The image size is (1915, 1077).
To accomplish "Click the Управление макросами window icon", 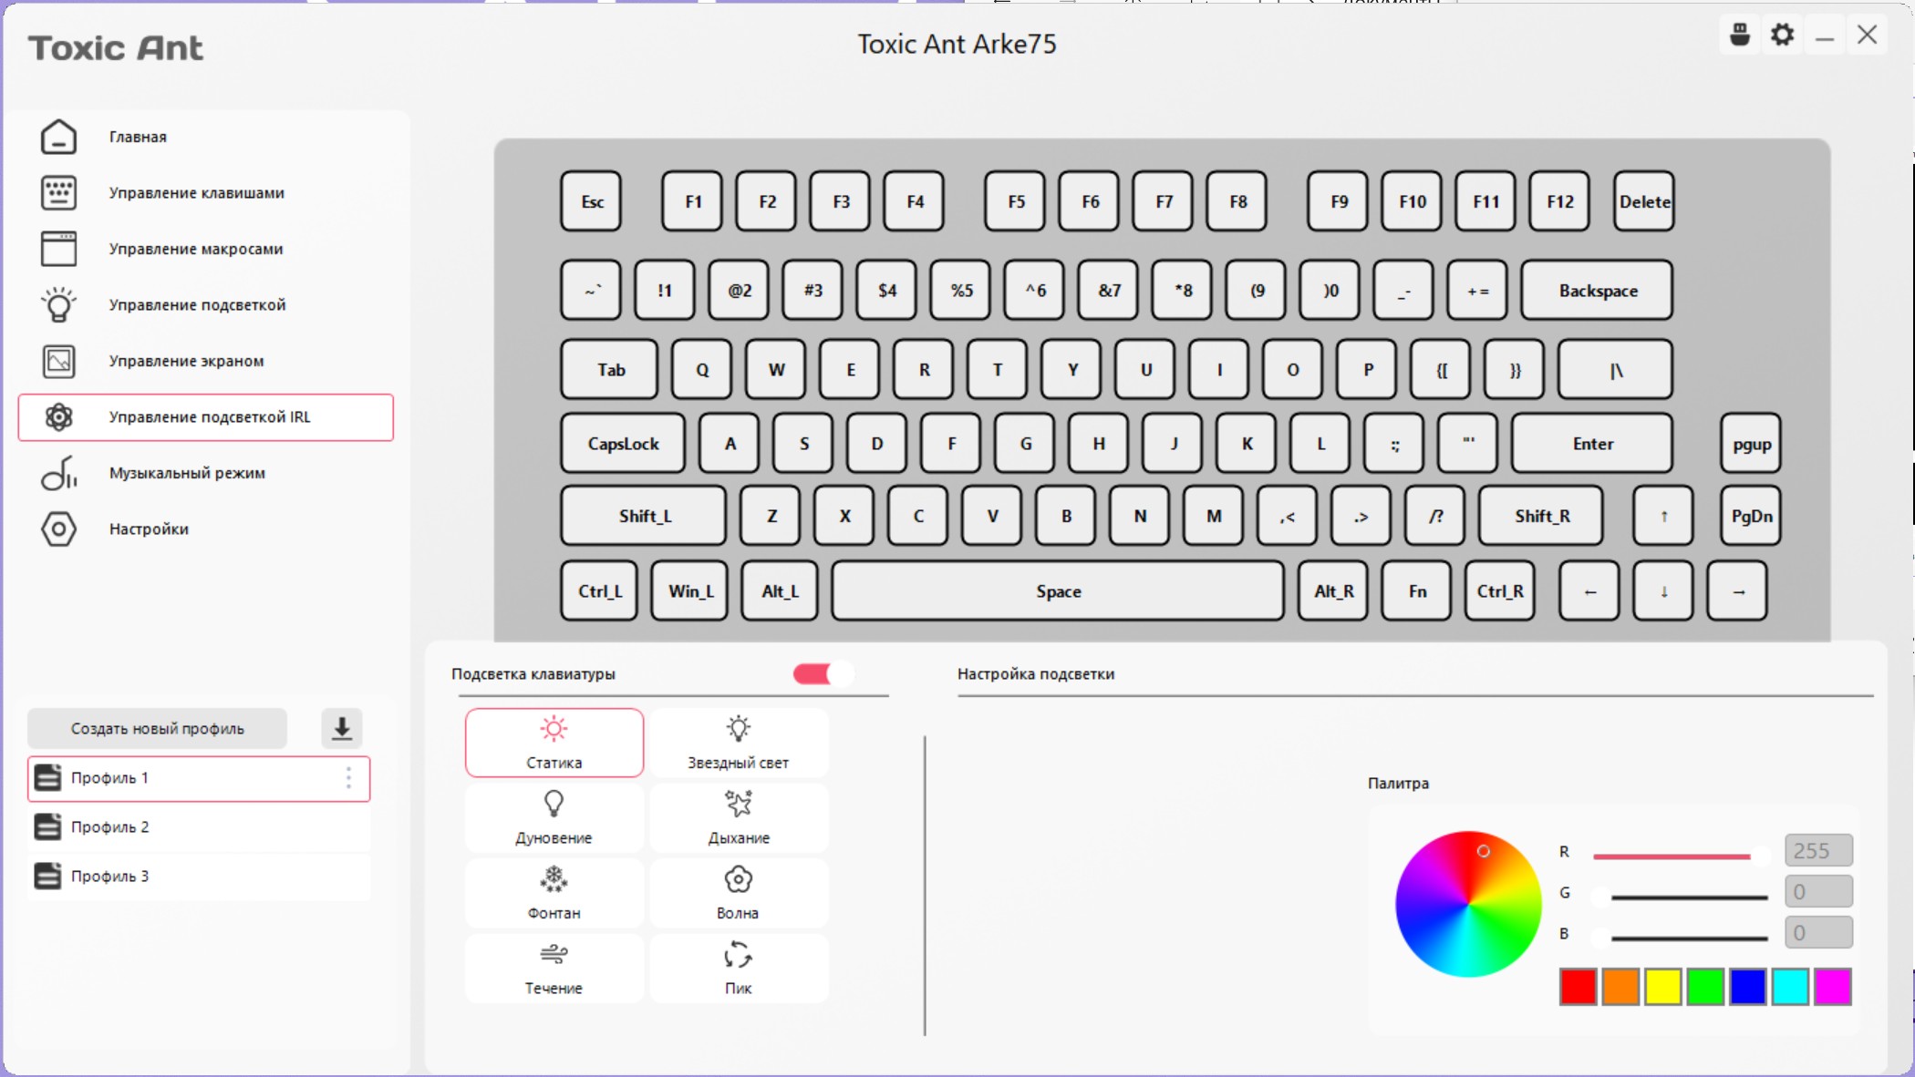I will coord(58,249).
